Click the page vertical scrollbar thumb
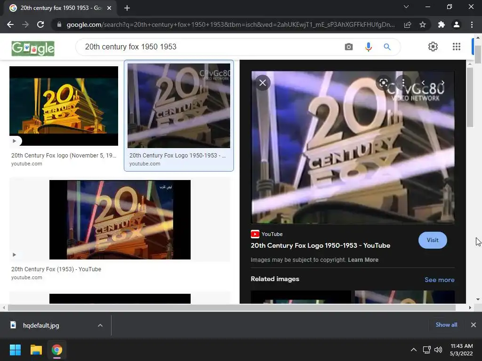The width and height of the screenshot is (482, 361). [478, 55]
